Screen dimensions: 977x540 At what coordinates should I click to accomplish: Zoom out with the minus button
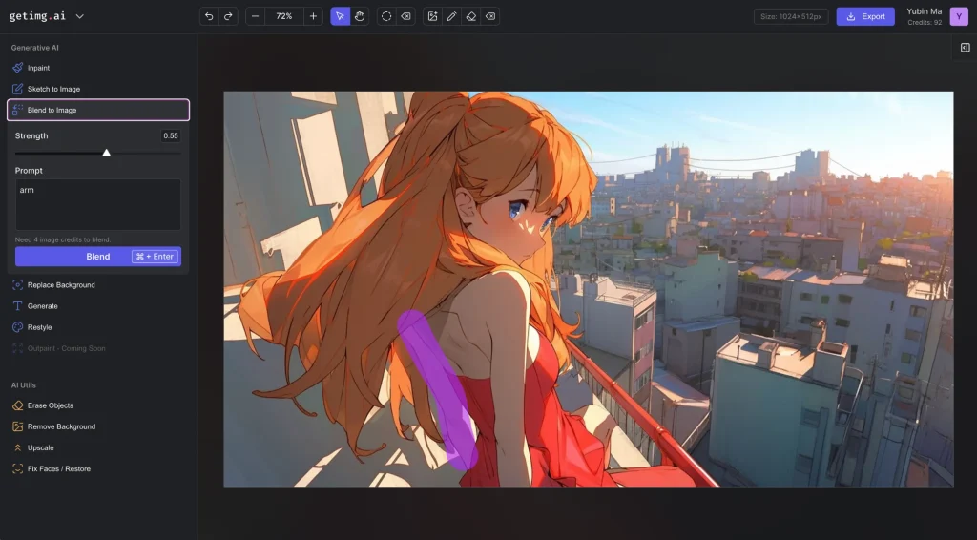click(256, 16)
